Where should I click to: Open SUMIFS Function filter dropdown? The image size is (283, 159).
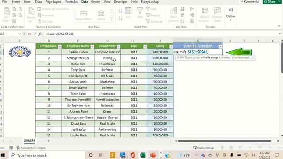point(220,46)
